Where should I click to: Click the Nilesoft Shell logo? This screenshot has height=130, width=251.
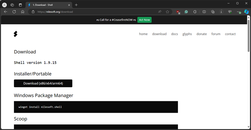(16, 34)
